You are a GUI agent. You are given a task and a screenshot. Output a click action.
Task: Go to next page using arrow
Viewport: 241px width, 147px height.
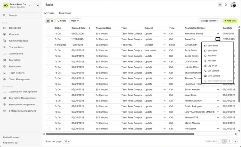click(235, 141)
